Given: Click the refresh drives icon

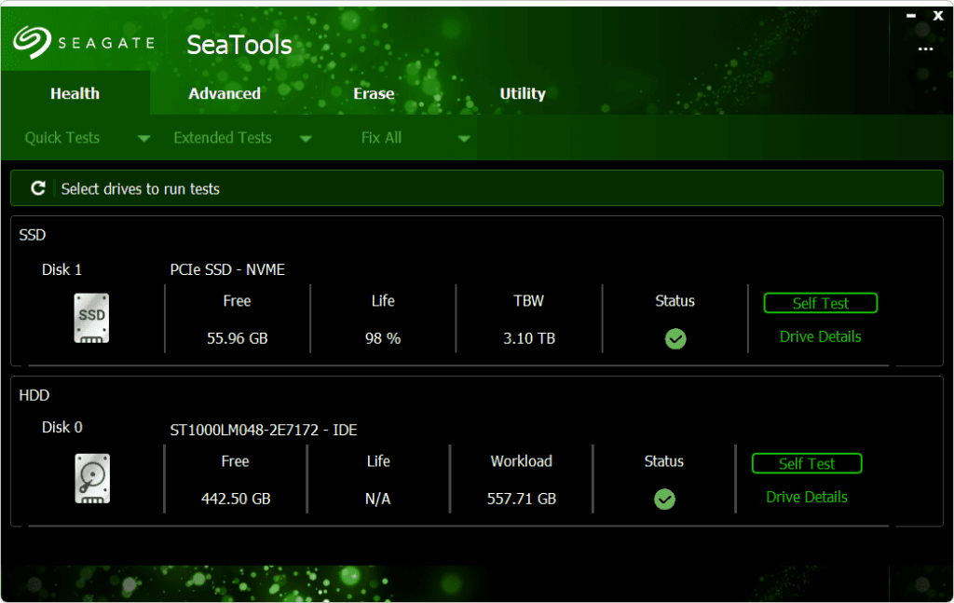Looking at the screenshot, I should [x=38, y=188].
